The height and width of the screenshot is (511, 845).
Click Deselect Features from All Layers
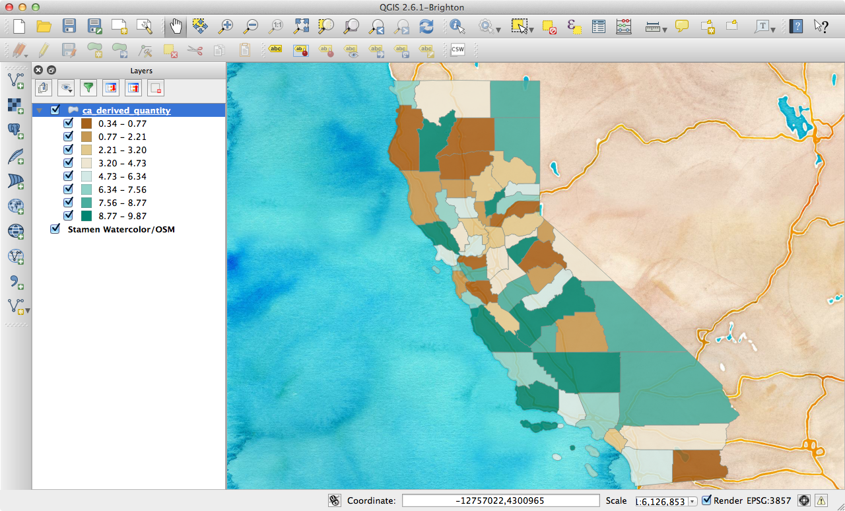(x=549, y=26)
